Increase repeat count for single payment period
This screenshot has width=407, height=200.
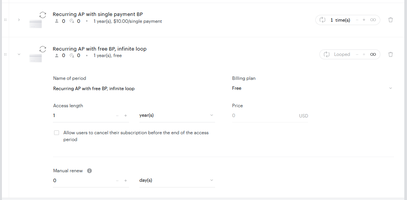(x=364, y=20)
